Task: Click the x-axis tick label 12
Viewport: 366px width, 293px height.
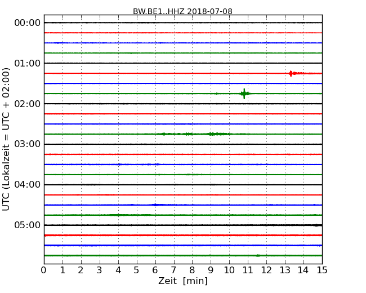Action: (x=266, y=270)
